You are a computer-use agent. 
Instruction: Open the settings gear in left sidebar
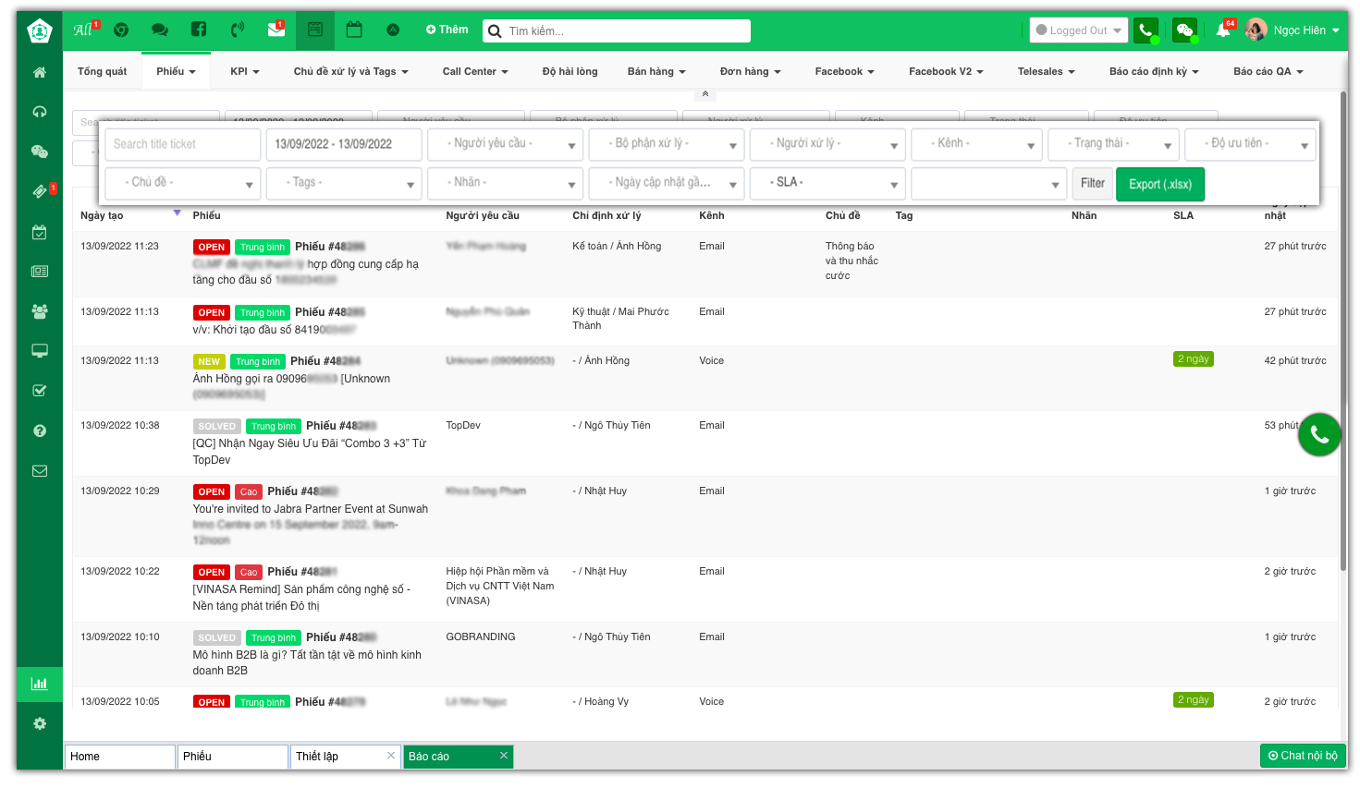(40, 723)
